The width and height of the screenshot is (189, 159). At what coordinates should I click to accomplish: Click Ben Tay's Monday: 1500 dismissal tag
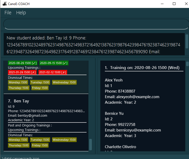point(18,140)
